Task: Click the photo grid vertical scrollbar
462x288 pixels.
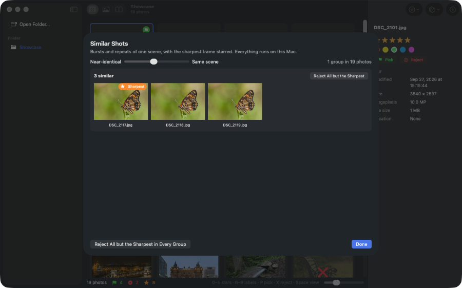Action: coord(365,26)
